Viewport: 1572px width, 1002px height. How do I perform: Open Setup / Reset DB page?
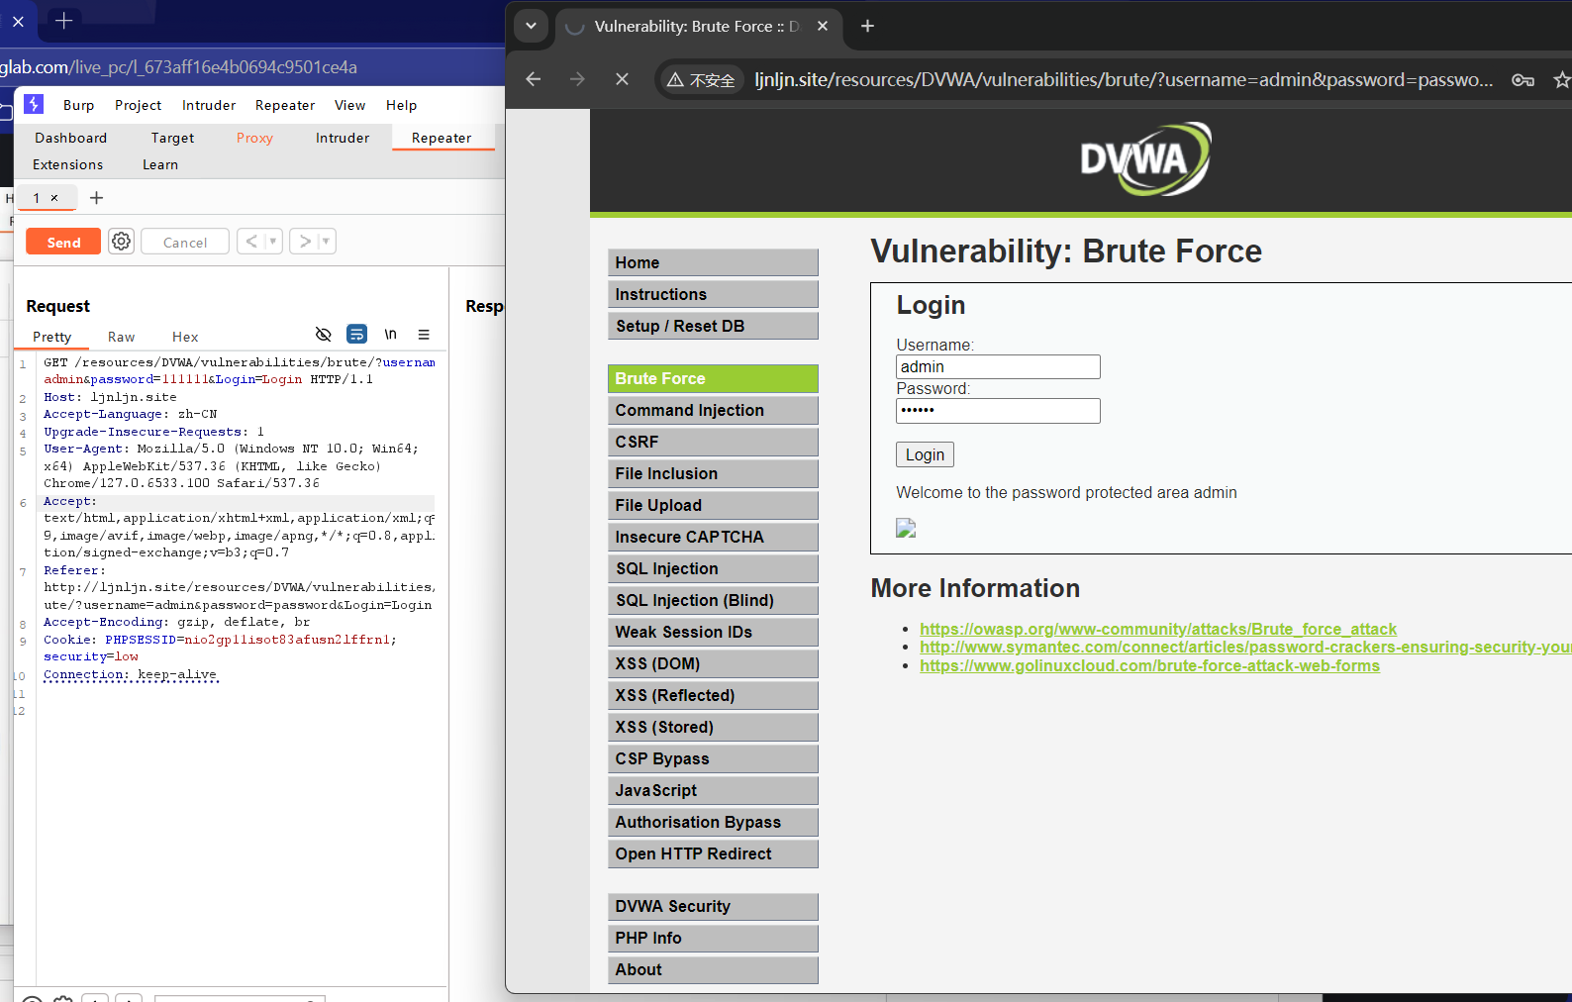pos(713,326)
